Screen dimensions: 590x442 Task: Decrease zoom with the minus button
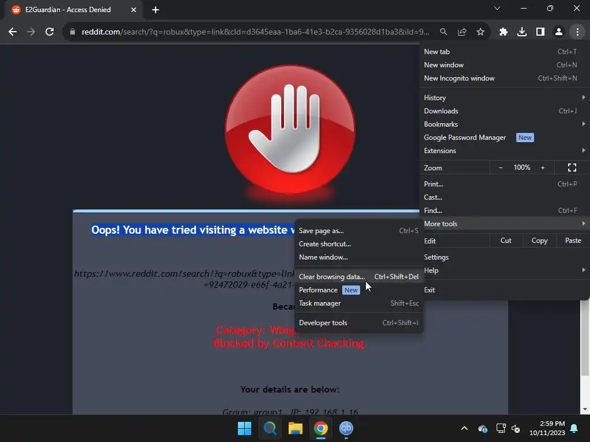pos(501,167)
